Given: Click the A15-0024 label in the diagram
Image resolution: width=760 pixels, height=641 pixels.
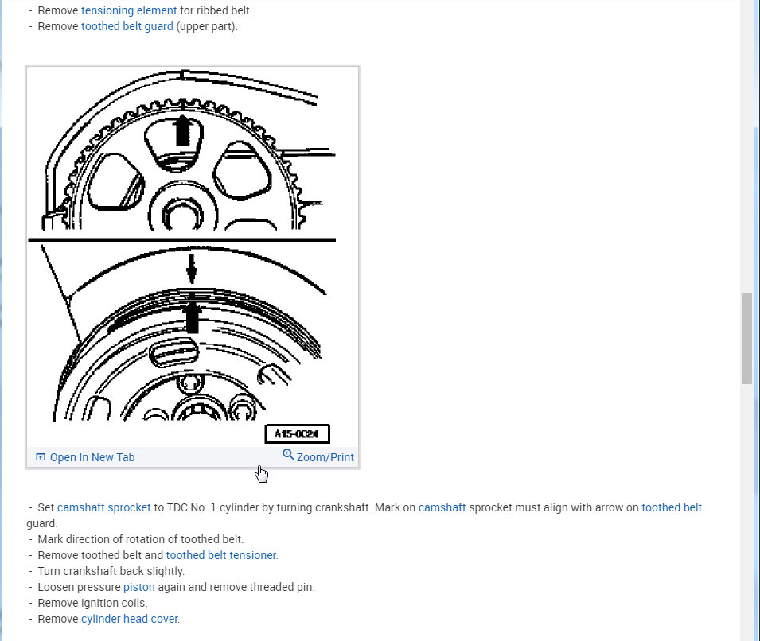Looking at the screenshot, I should pyautogui.click(x=297, y=433).
